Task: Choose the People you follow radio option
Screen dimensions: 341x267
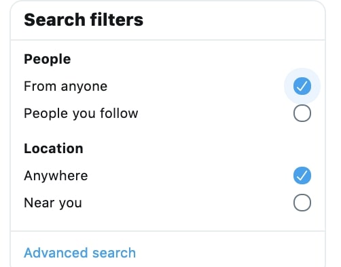Action: (x=302, y=113)
